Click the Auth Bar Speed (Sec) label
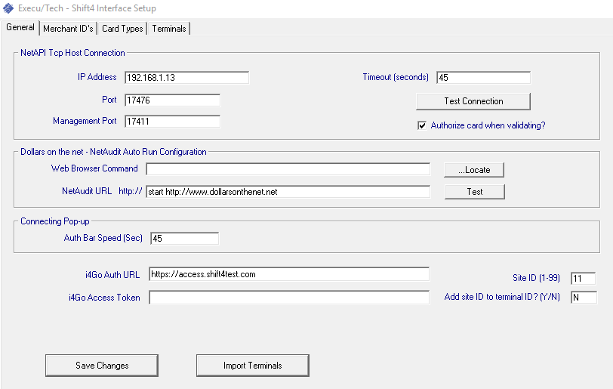 coord(103,238)
